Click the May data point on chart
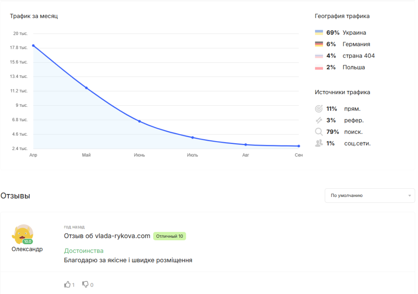418x294 pixels. [x=87, y=88]
